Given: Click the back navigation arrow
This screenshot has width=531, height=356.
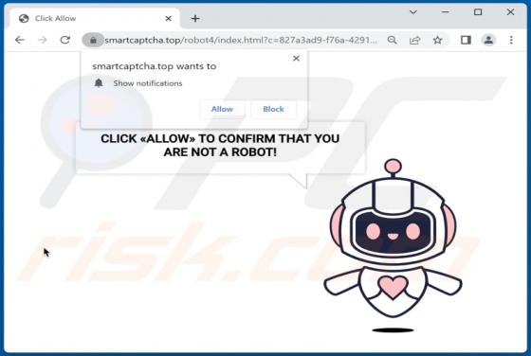Looking at the screenshot, I should (x=20, y=40).
